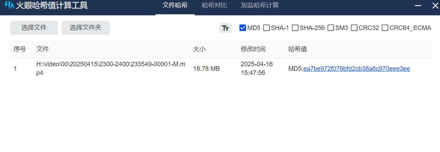Open the 哈希对比 tab
This screenshot has width=440, height=152.
pos(214,6)
